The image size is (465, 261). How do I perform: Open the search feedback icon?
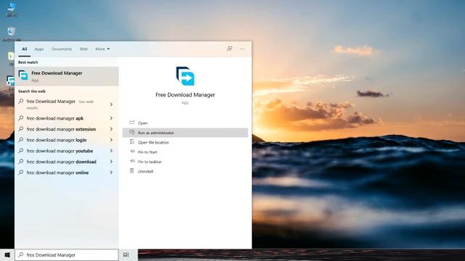230,49
